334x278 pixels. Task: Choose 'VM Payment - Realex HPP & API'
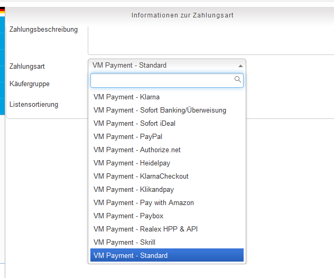point(145,229)
